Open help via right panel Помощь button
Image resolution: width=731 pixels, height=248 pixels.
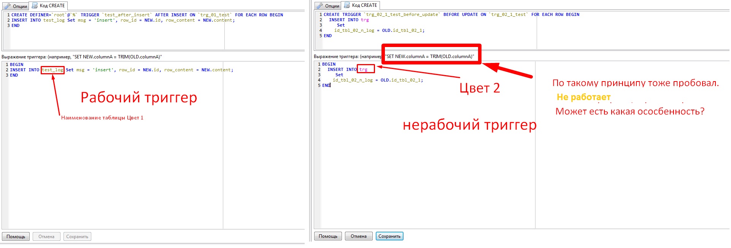[328, 236]
